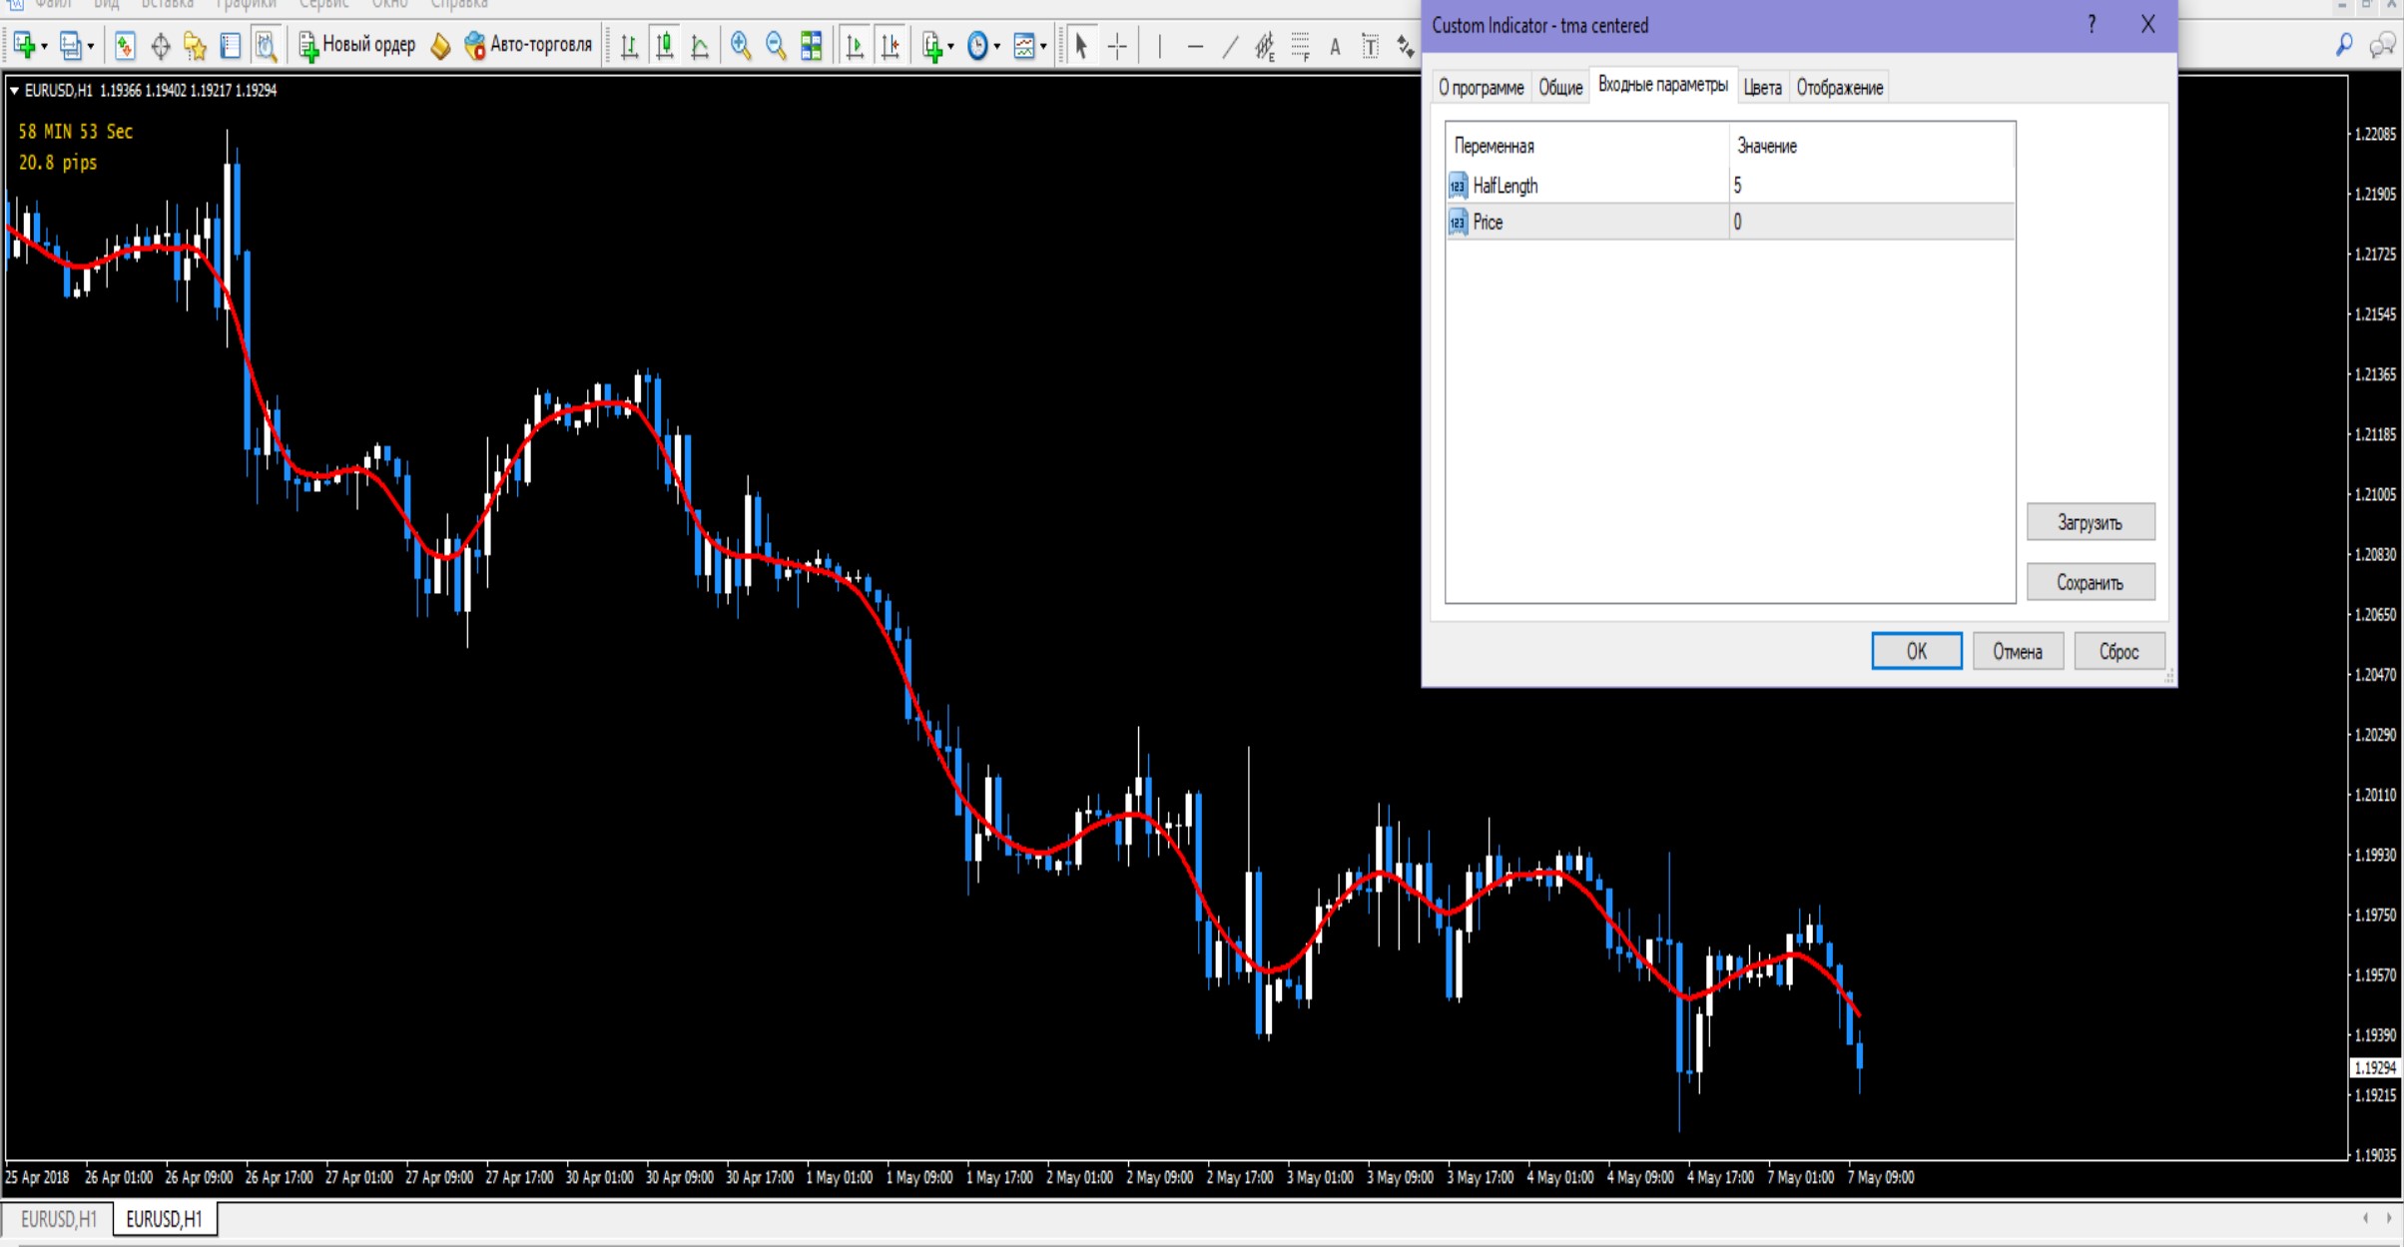2405x1247 pixels.
Task: Launch MetaEditor via the yellow diamond icon
Action: tap(440, 45)
